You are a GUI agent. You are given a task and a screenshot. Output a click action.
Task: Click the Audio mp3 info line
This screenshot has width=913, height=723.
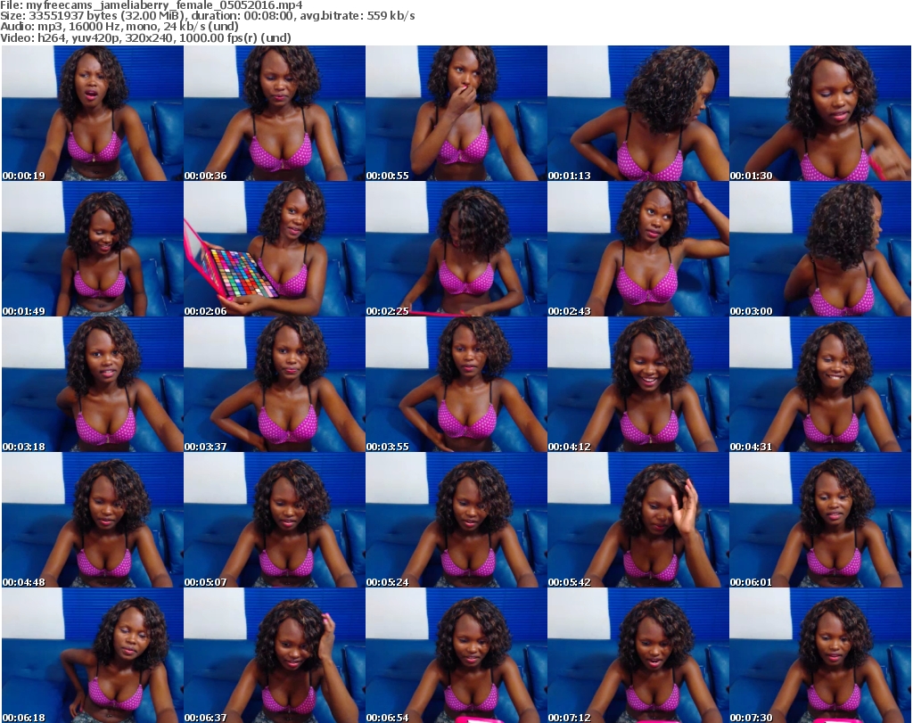(119, 27)
